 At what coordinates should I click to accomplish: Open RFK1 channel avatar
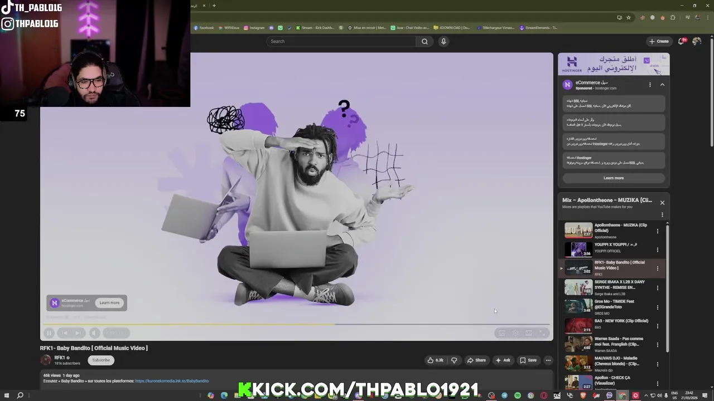point(46,360)
